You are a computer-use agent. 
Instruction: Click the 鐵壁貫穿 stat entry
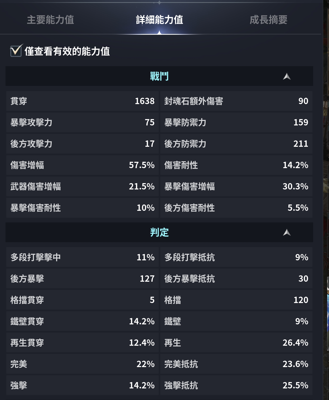point(82,321)
